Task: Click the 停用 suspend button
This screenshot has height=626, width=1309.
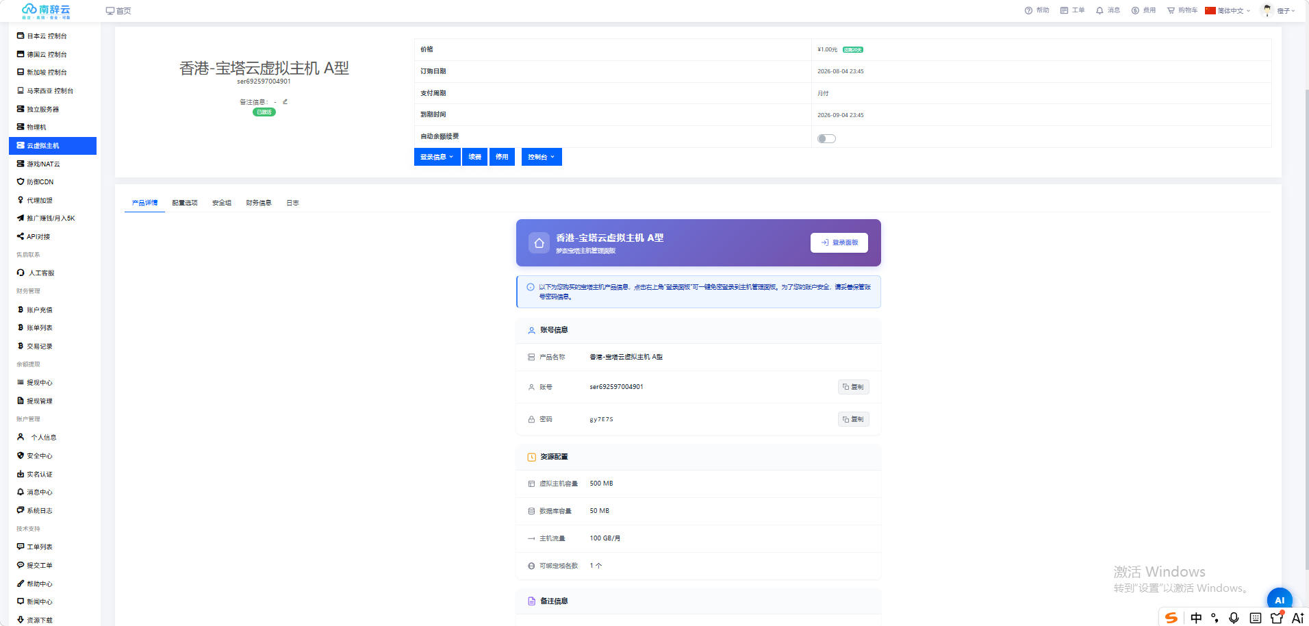Action: pyautogui.click(x=502, y=157)
